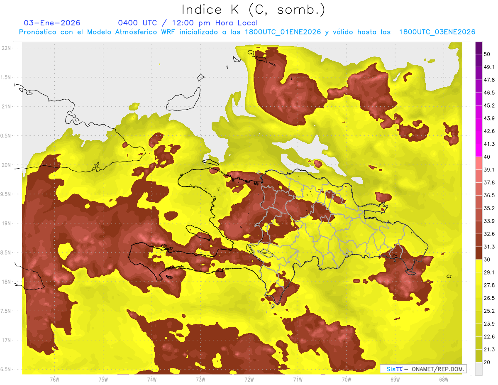Screen dimensions: 498x385
Task: Click the "69W" longitude label
Action: (395, 379)
